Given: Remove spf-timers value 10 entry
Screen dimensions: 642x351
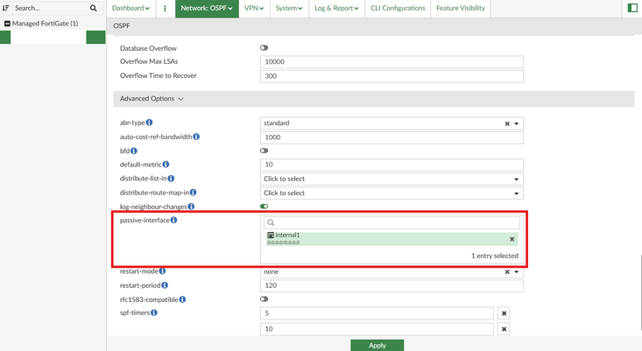Looking at the screenshot, I should point(504,329).
